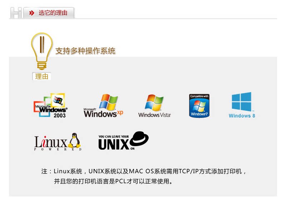Click the 理由 label under the bulb

click(x=41, y=76)
